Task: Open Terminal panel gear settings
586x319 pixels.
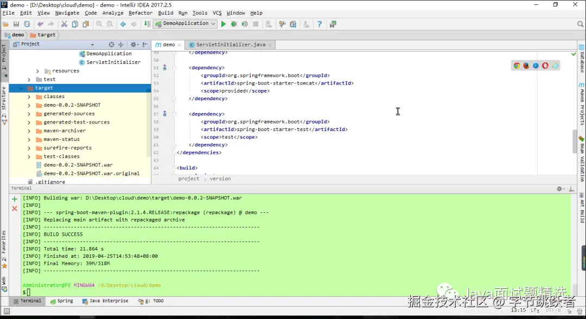Action: (560, 189)
